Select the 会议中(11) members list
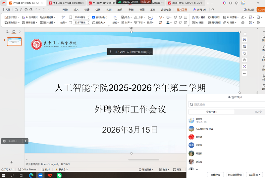265x178 pixels. pyautogui.click(x=211, y=112)
